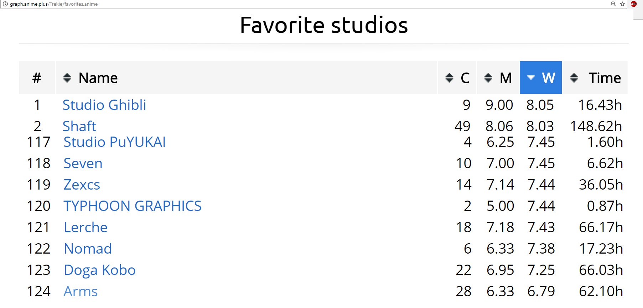This screenshot has width=643, height=308.
Task: Click the sort arrows icon beside C
Action: pos(449,78)
